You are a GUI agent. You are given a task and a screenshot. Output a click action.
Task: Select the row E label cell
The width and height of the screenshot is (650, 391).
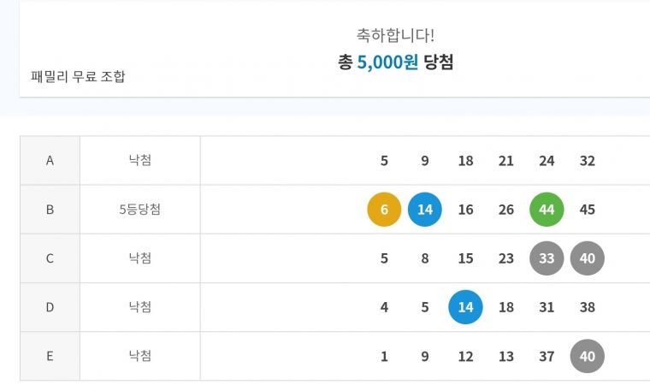pyautogui.click(x=50, y=356)
